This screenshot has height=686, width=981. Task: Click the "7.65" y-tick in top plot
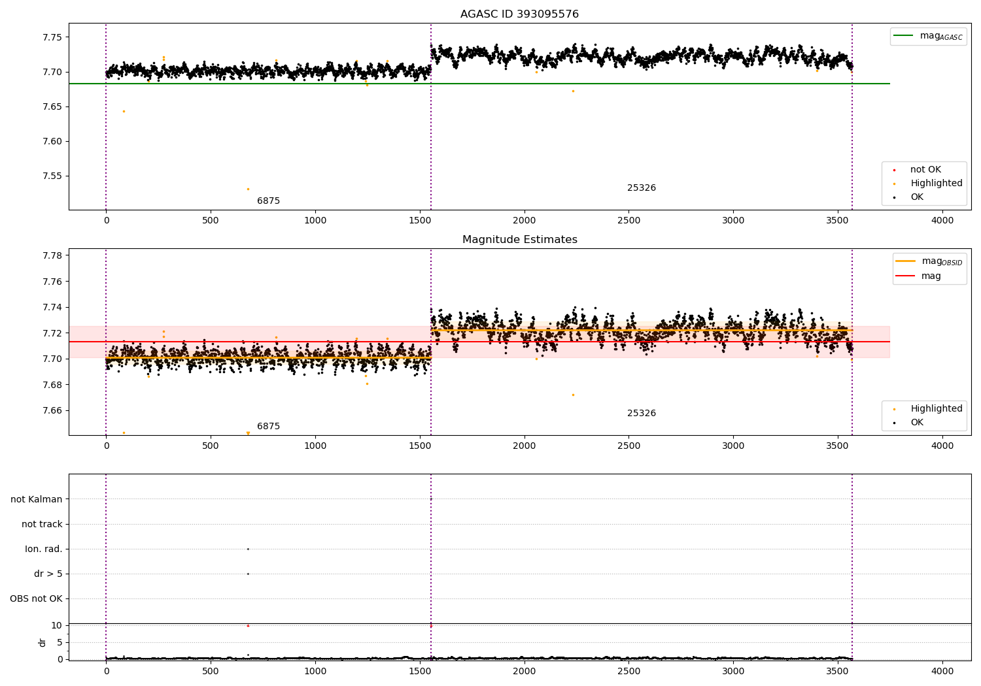point(52,106)
